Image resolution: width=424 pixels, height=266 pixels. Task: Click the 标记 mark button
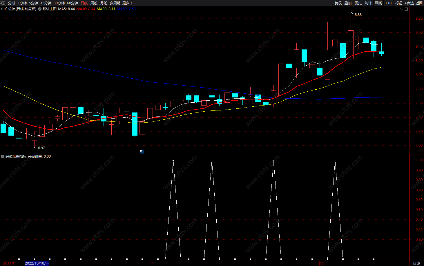click(x=399, y=3)
